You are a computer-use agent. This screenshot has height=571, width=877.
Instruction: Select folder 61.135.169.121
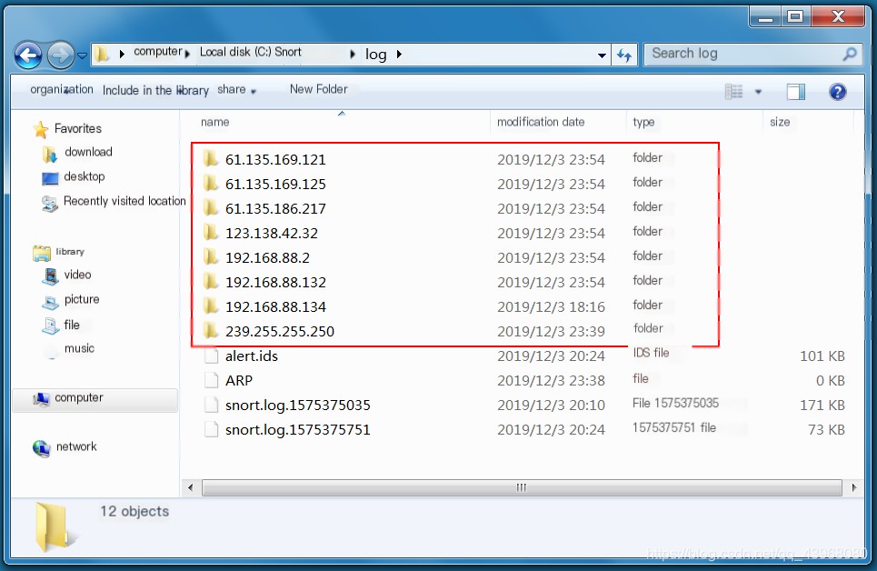click(x=275, y=159)
